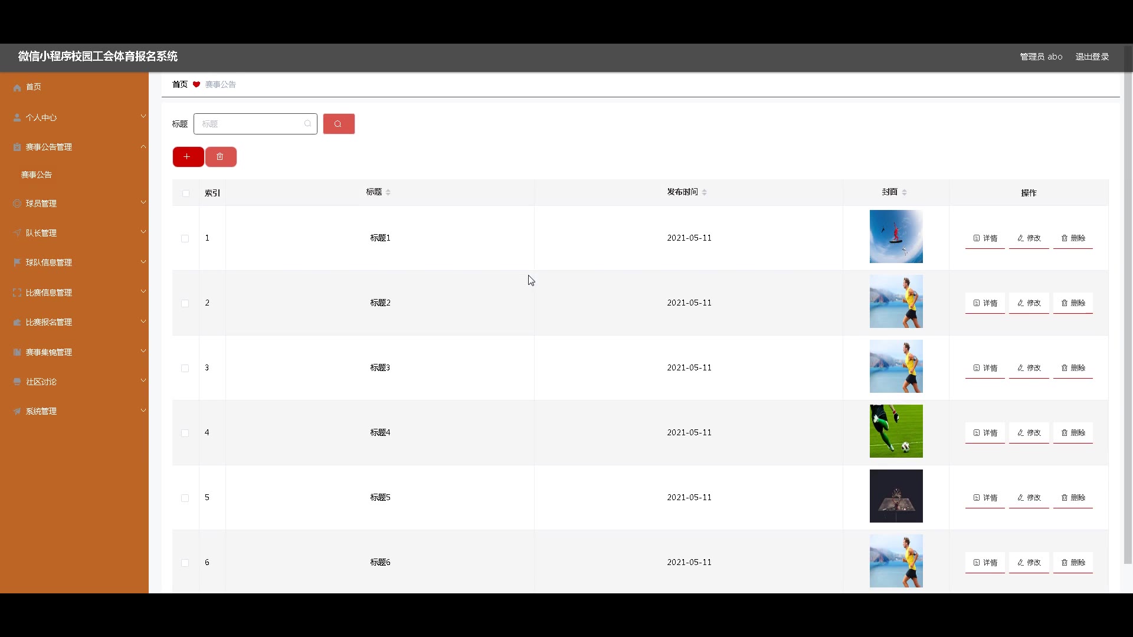
Task: Sort by 标题 column arrows
Action: pos(388,192)
